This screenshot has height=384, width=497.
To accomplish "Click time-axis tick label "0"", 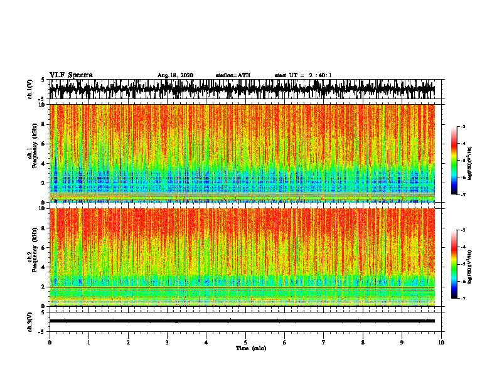I will point(50,343).
